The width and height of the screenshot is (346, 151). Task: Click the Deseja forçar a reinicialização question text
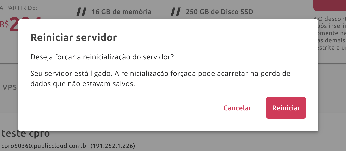[x=102, y=57]
